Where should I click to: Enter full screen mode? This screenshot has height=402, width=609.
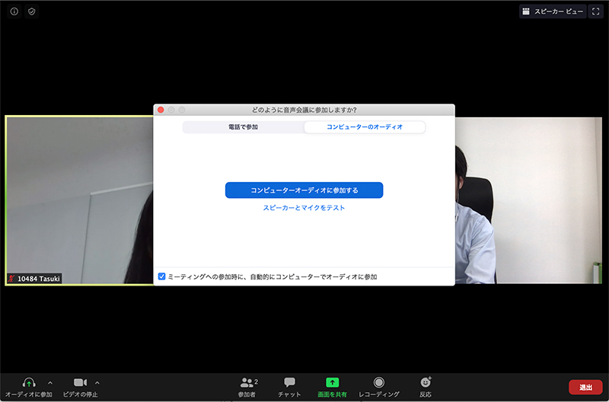[596, 11]
